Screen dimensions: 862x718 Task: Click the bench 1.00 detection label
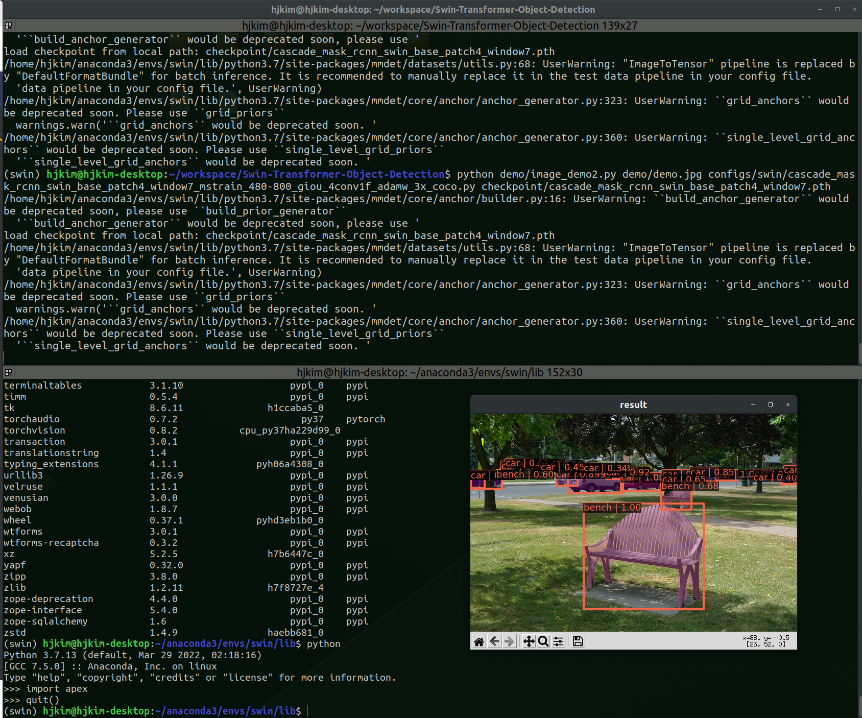point(612,508)
